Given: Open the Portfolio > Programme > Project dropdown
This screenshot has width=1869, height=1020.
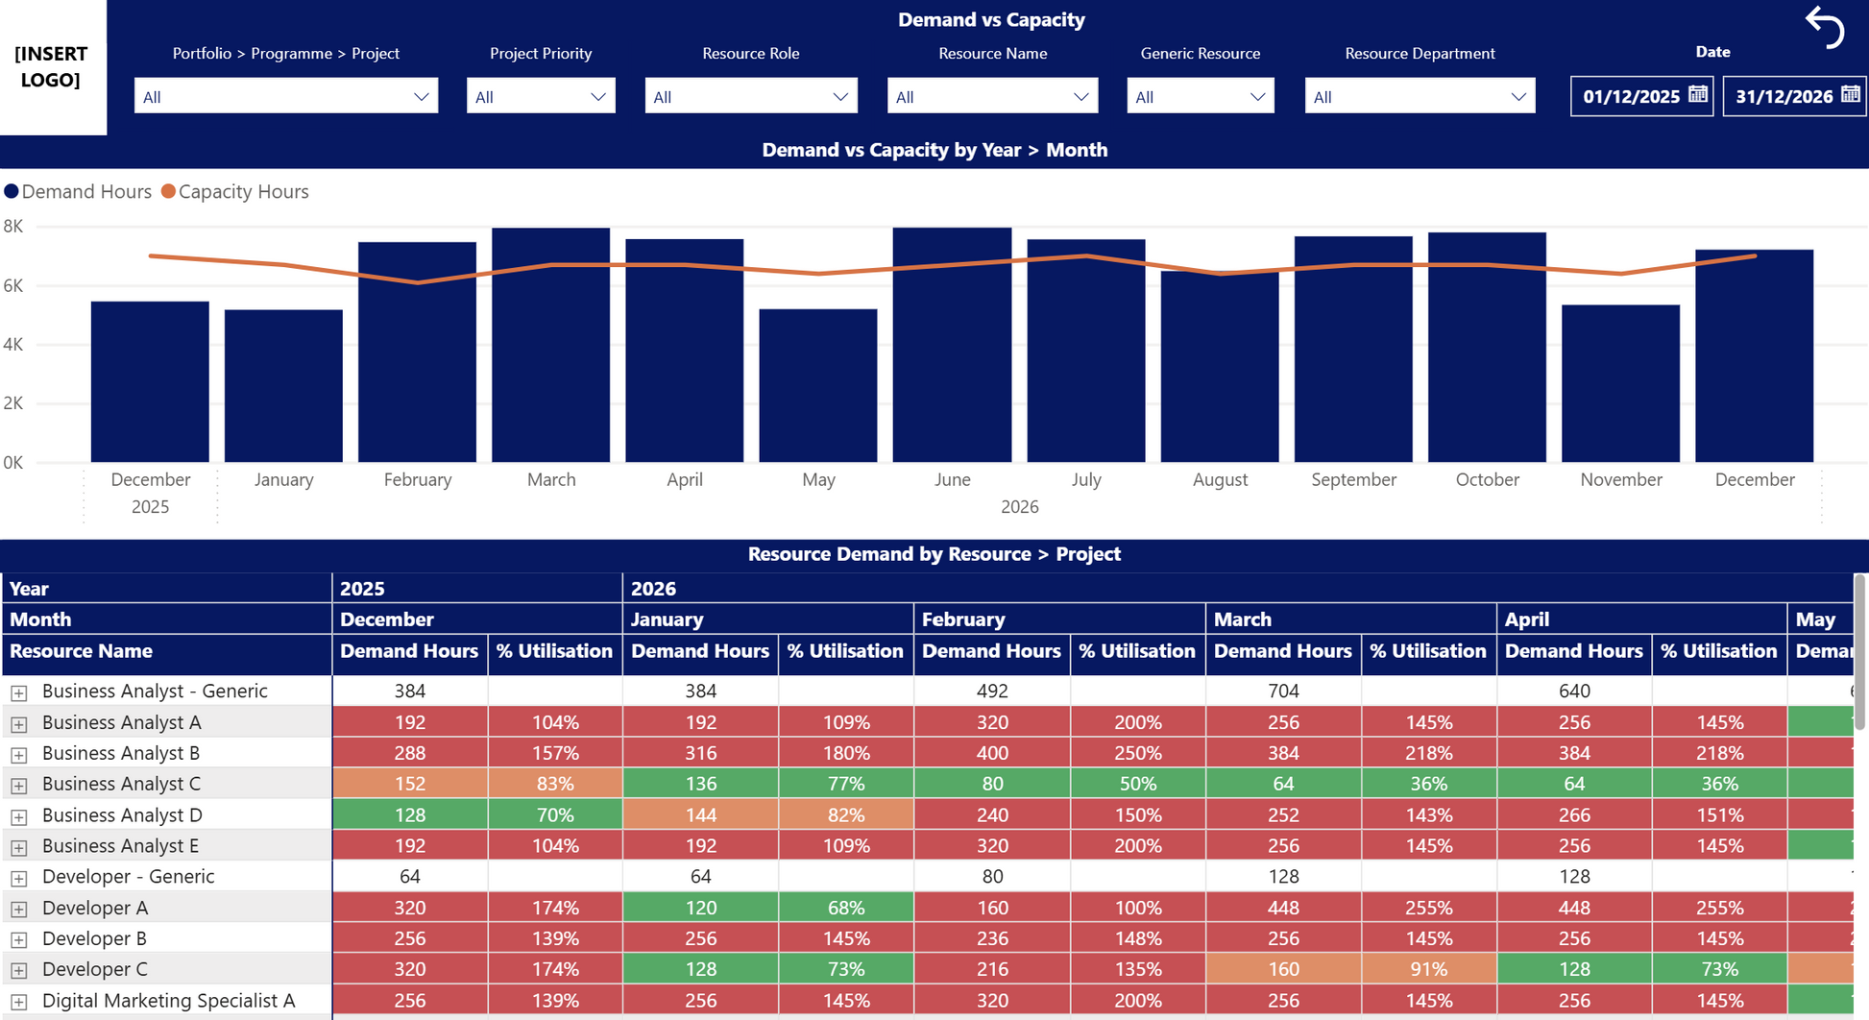Looking at the screenshot, I should [x=285, y=96].
